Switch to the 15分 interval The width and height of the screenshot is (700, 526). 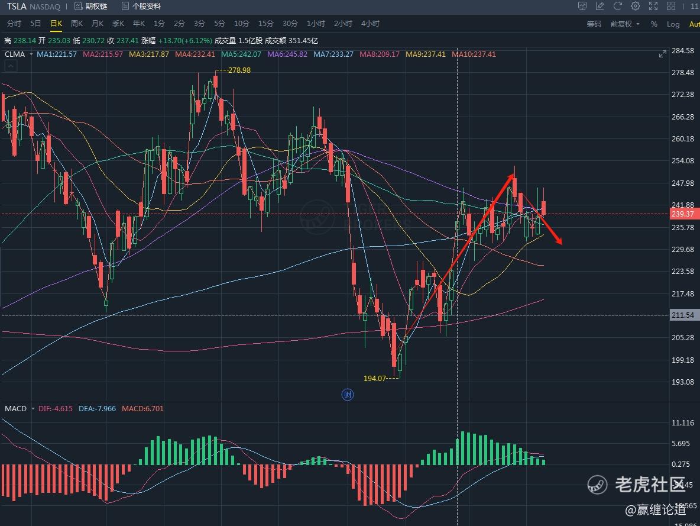[x=265, y=24]
